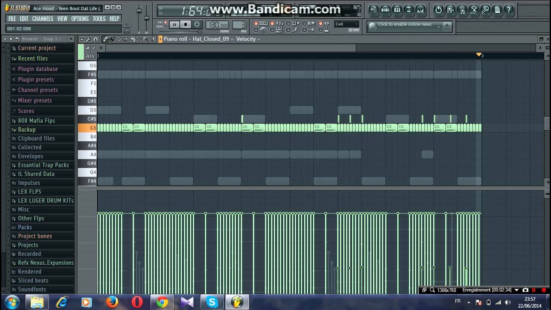Open the FL Studio taskbar icon
Viewport: 551px width, 310px height.
click(x=236, y=302)
